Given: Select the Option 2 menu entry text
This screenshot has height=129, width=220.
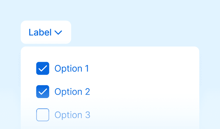Looking at the screenshot, I should (72, 92).
